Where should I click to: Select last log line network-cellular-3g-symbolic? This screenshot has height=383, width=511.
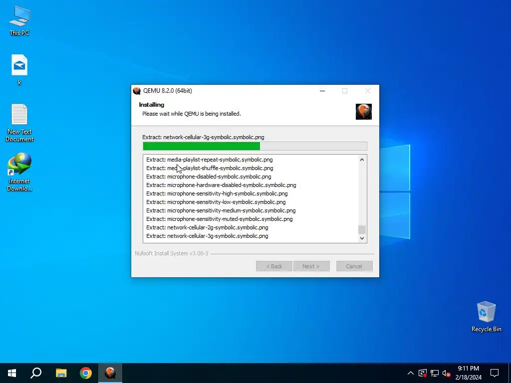click(207, 236)
